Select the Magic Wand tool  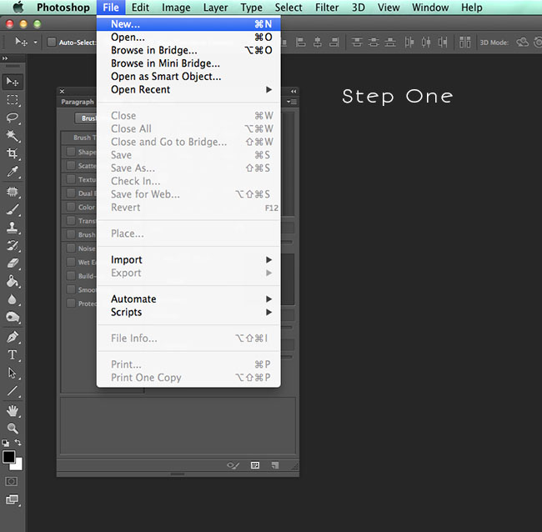coord(13,136)
